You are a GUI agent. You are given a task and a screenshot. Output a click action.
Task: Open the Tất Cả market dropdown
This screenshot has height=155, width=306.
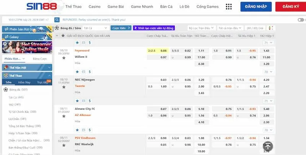[x=95, y=28]
